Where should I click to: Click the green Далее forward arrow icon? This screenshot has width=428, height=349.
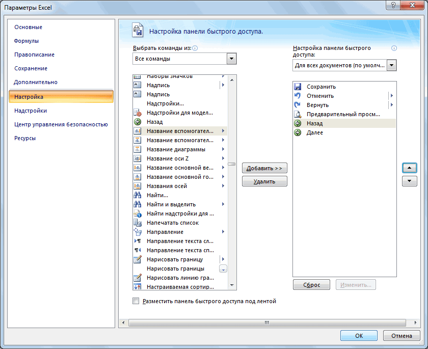tap(298, 132)
